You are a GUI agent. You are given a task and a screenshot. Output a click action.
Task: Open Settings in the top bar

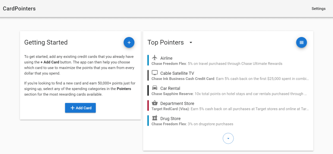click(x=318, y=9)
